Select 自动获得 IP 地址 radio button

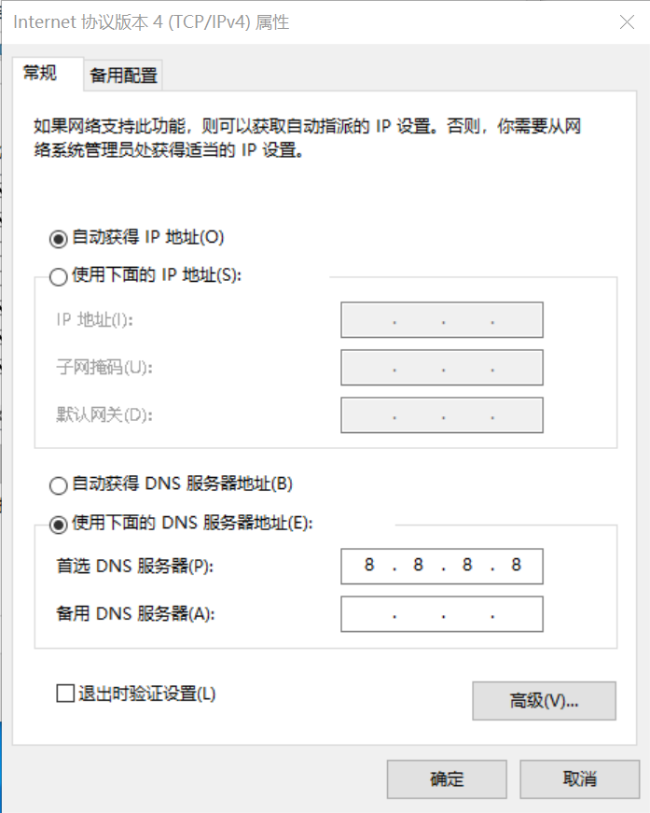pyautogui.click(x=59, y=238)
